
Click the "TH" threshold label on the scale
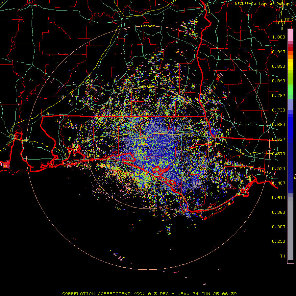(283, 256)
